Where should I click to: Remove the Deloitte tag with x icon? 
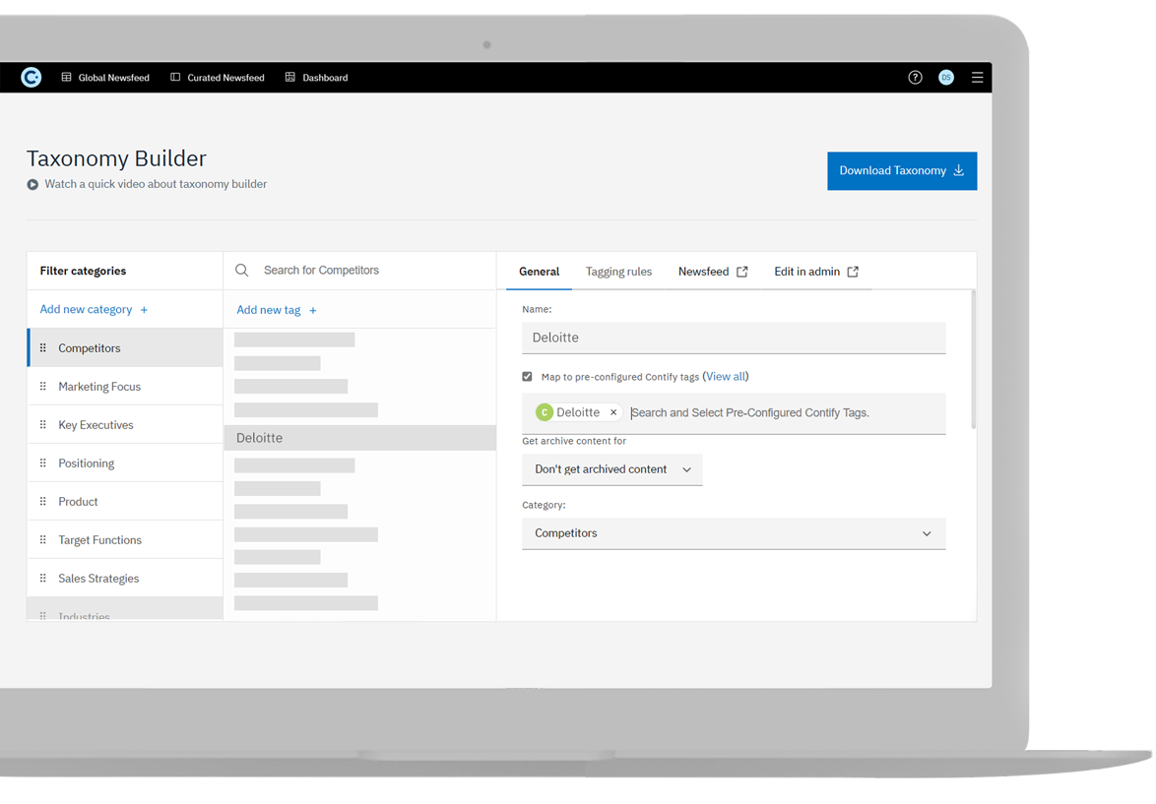point(613,413)
